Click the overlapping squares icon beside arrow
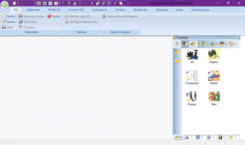 [x=98, y=3]
